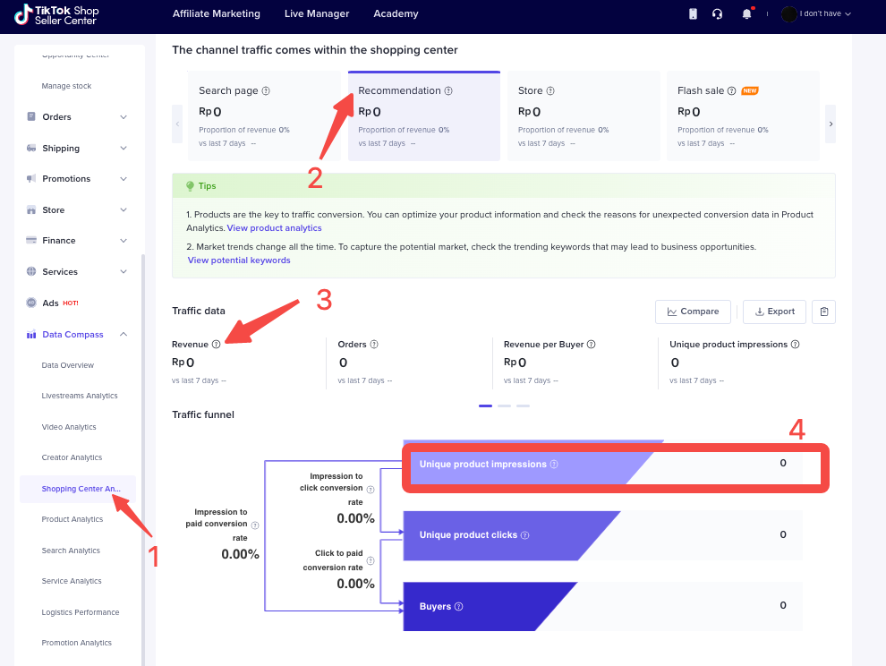
Task: Click info icon next to Buyers
Action: coord(459,607)
